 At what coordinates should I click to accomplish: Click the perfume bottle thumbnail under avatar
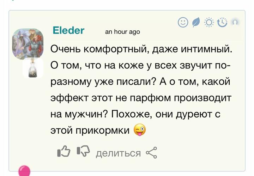coord(33,68)
